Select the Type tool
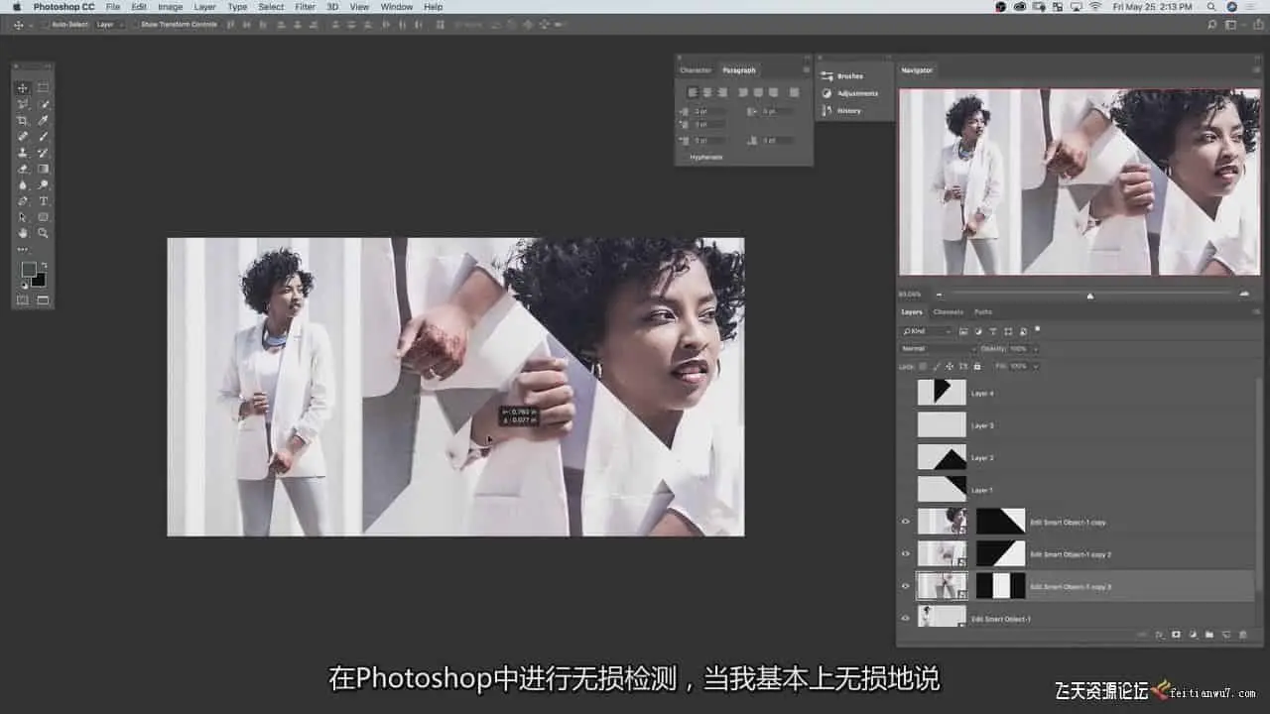Image resolution: width=1270 pixels, height=714 pixels. click(x=44, y=200)
